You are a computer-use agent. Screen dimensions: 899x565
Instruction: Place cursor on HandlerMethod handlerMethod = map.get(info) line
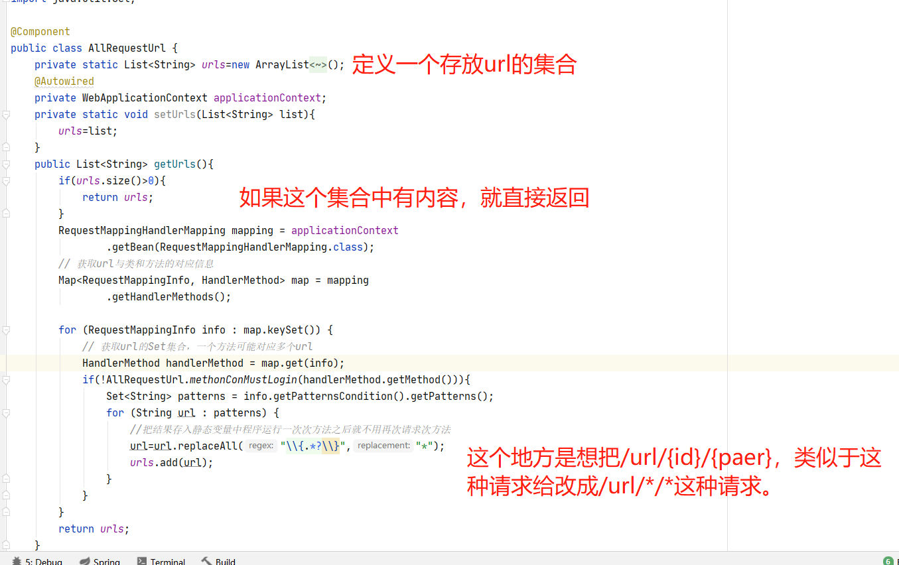[214, 363]
